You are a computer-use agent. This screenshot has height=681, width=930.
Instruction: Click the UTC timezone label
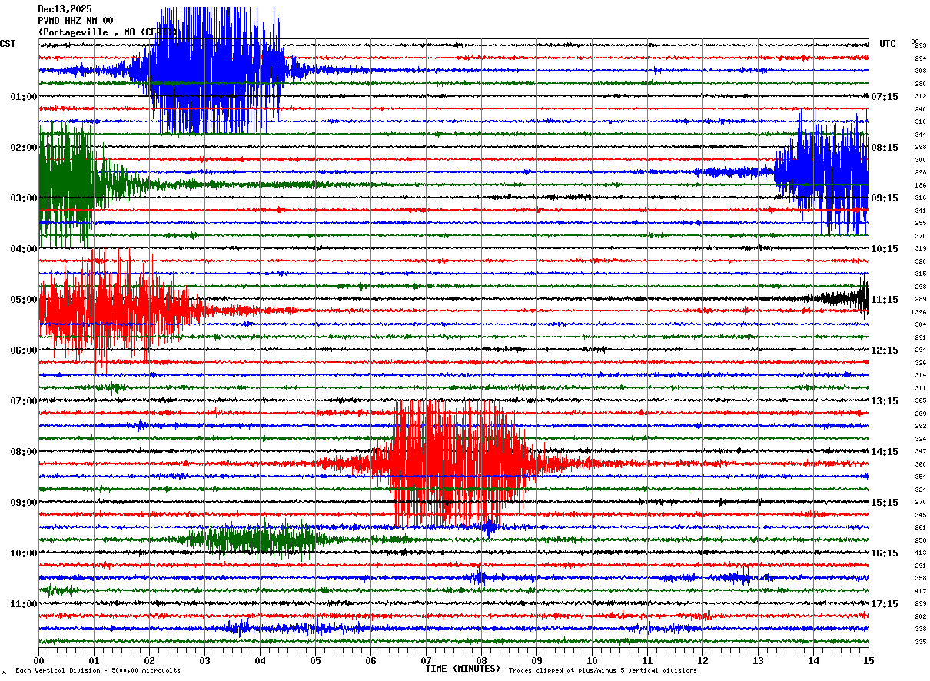888,44
